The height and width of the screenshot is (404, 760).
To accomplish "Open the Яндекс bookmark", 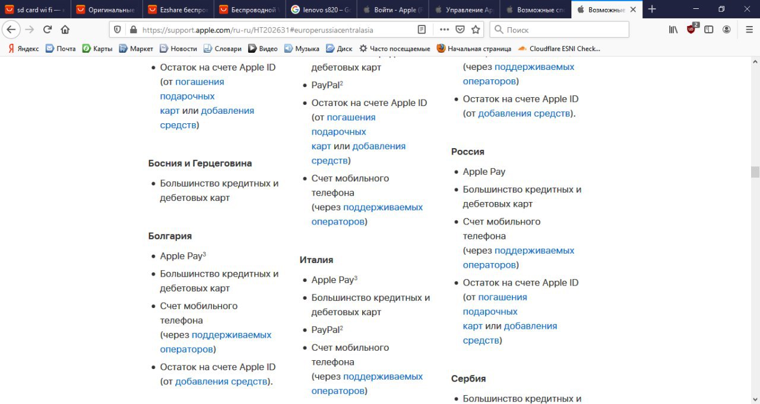I will (24, 49).
